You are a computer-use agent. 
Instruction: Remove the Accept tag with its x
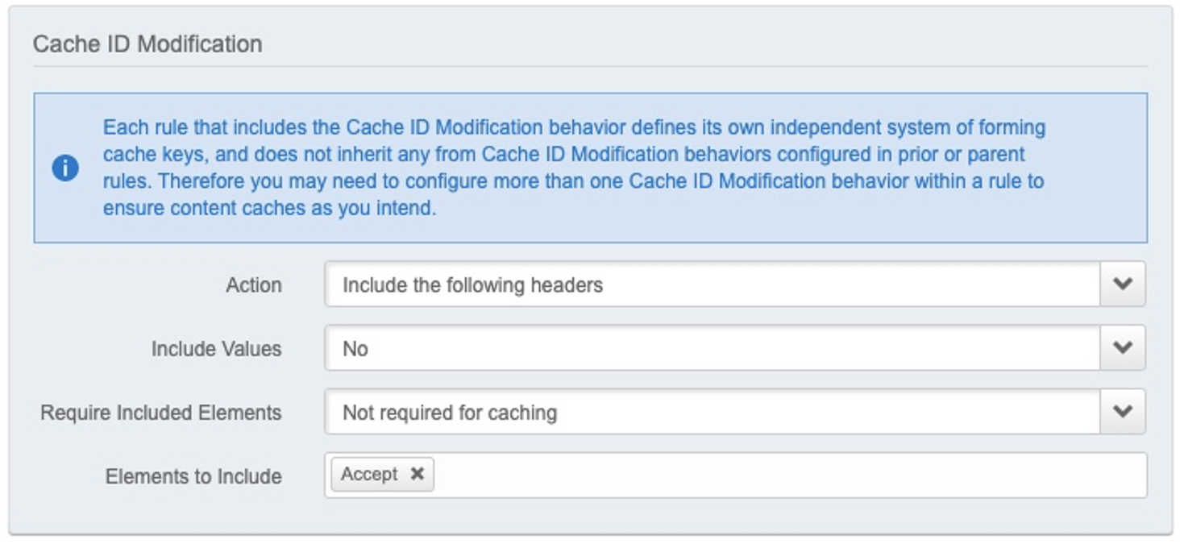[x=417, y=475]
